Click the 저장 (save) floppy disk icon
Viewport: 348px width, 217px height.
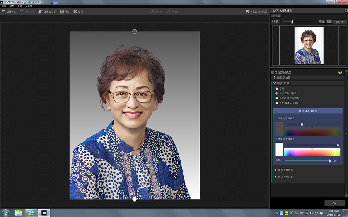coord(61,12)
